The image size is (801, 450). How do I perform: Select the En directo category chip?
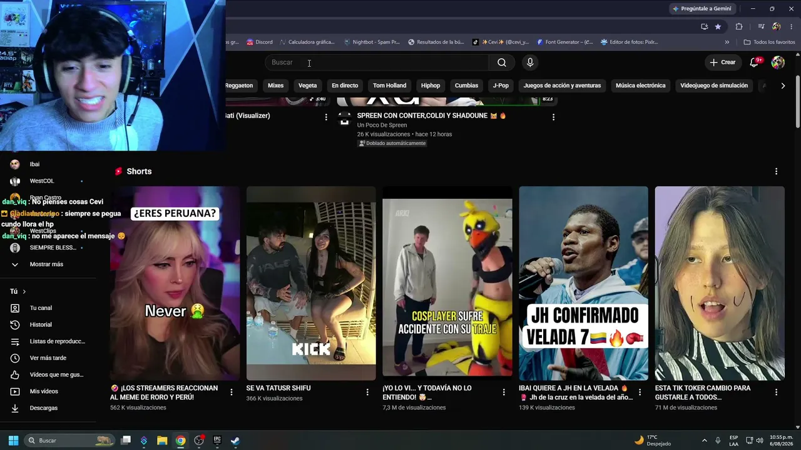point(345,86)
